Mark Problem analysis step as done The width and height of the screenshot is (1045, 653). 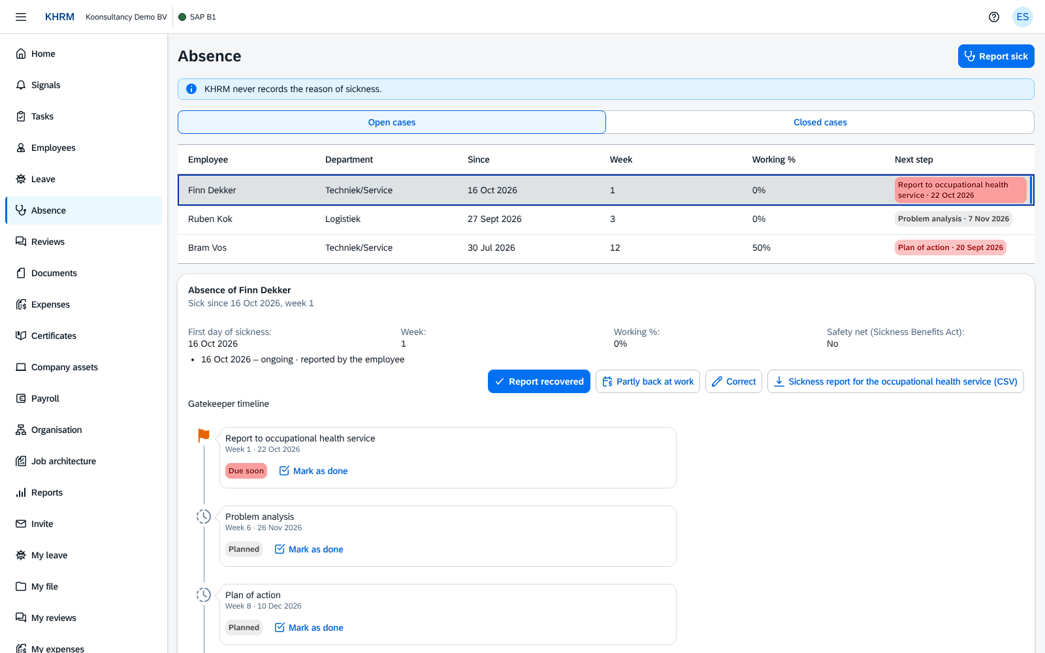pyautogui.click(x=309, y=549)
